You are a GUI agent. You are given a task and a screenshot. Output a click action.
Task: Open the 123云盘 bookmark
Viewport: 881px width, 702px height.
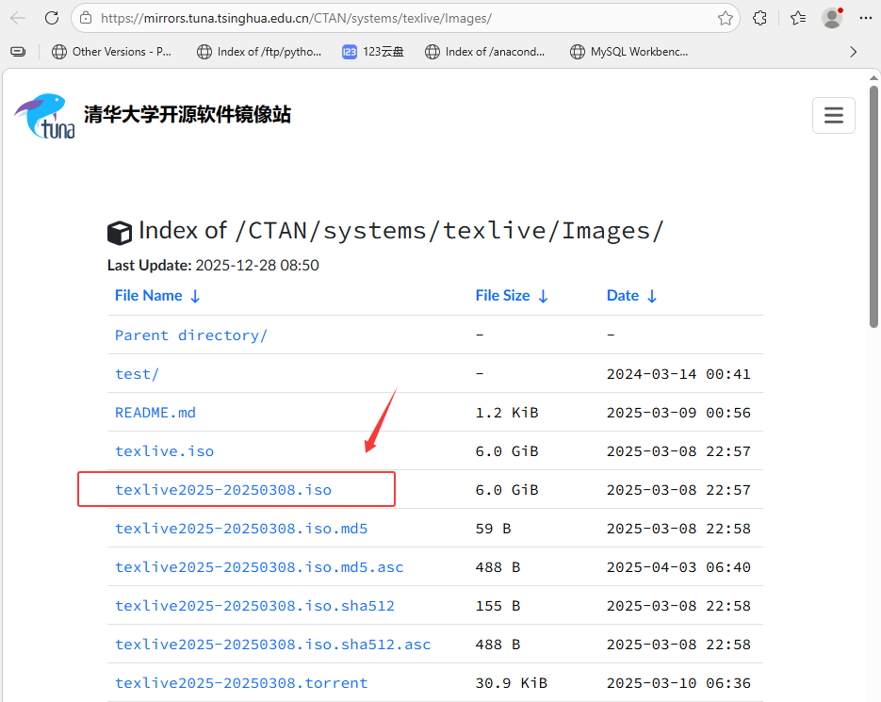(x=373, y=52)
